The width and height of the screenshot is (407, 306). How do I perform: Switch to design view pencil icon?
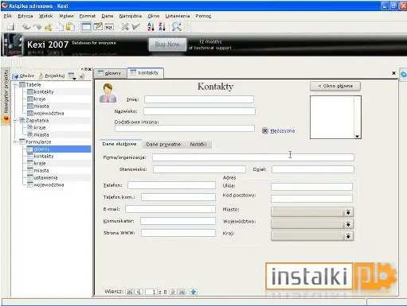(x=98, y=27)
